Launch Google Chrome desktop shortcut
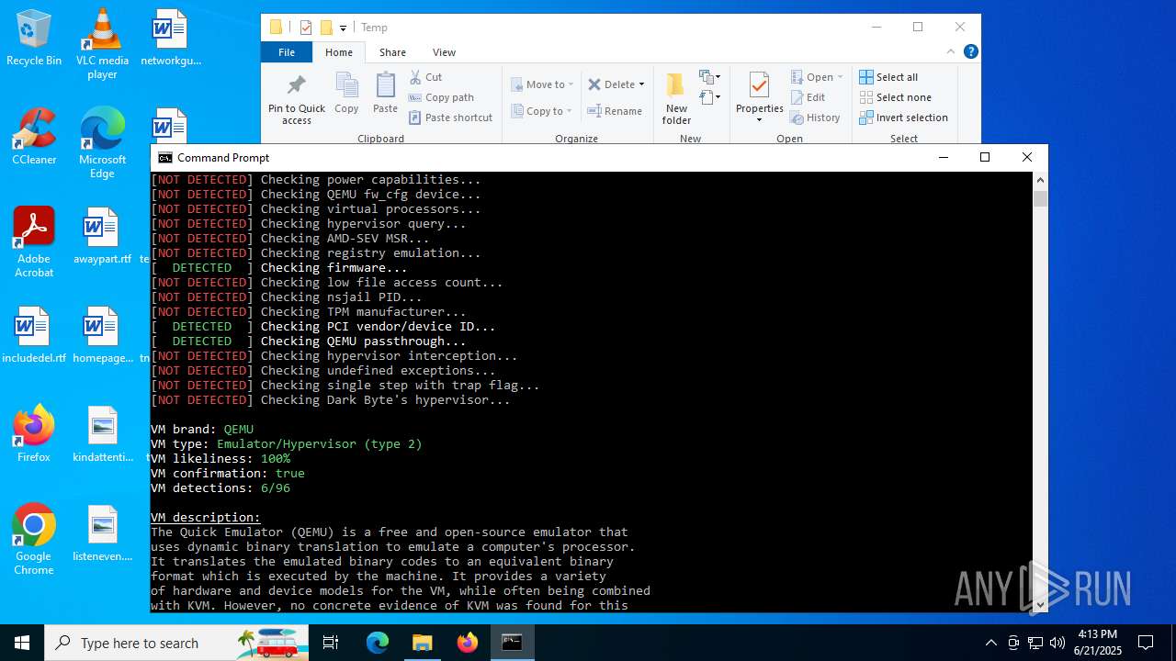This screenshot has height=661, width=1176. tap(34, 540)
